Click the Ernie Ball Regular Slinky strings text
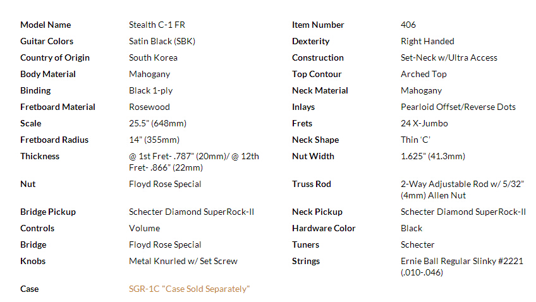This screenshot has height=302, width=536. tap(462, 267)
